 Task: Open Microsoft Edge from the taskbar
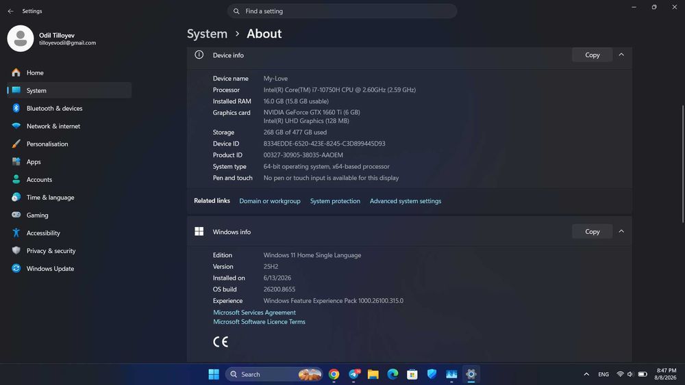point(393,374)
